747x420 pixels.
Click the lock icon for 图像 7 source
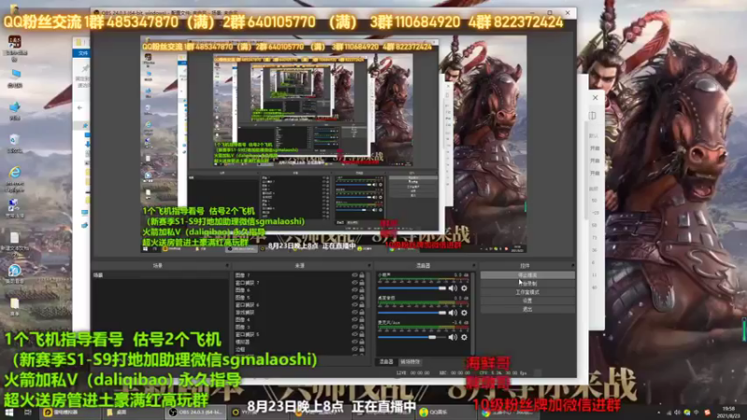362,275
